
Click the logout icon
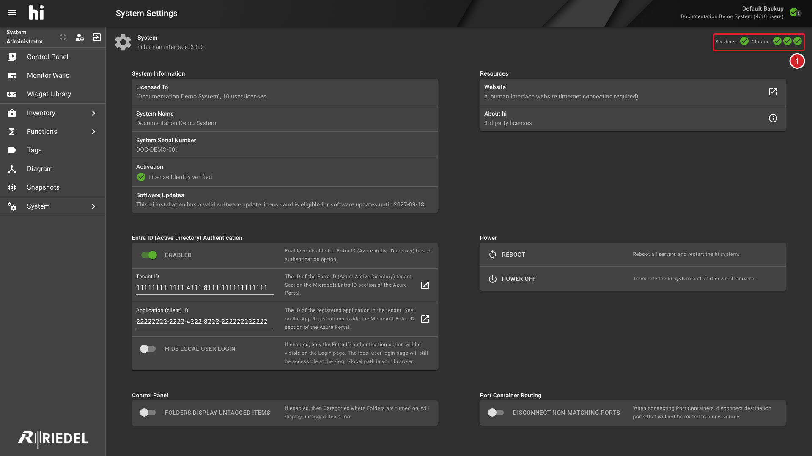pos(97,37)
